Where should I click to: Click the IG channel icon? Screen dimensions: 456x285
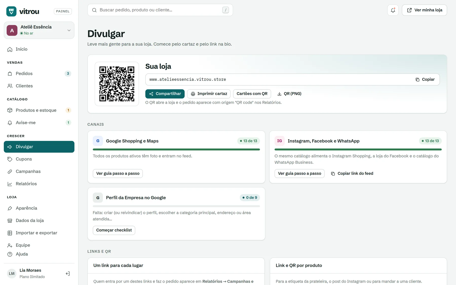click(x=279, y=141)
